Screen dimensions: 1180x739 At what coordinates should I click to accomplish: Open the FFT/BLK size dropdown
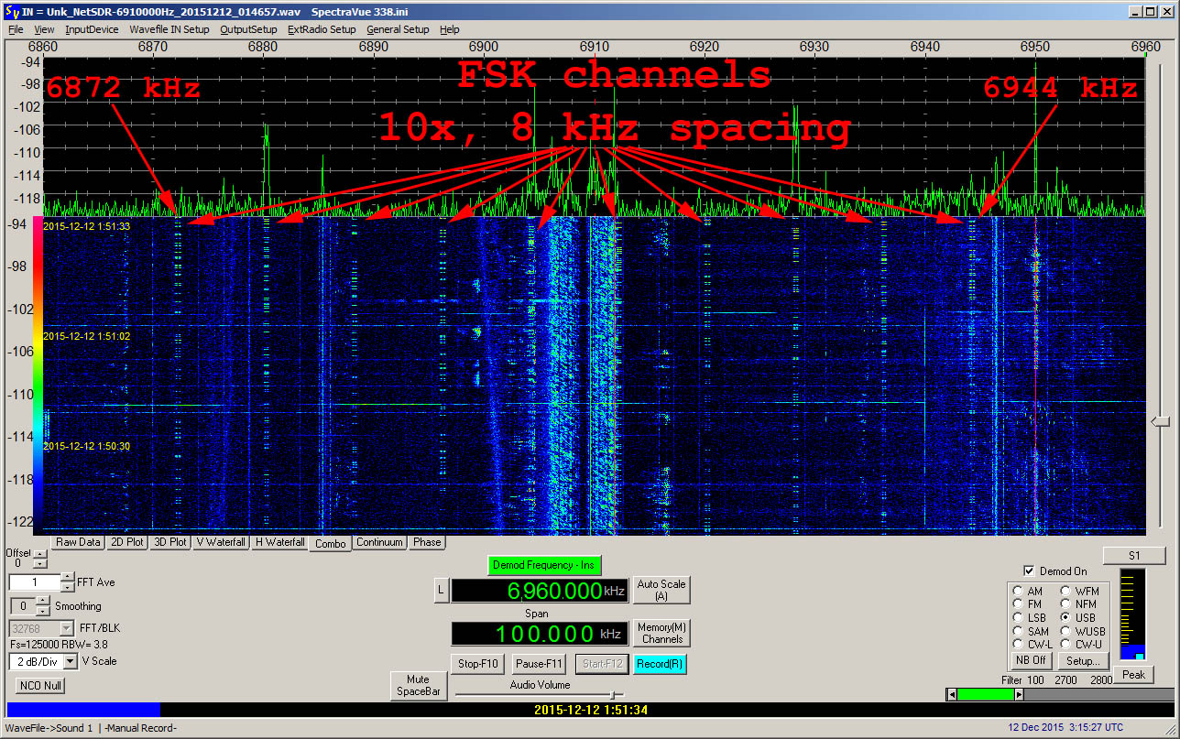(66, 628)
